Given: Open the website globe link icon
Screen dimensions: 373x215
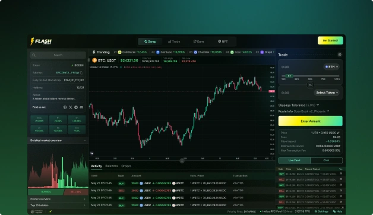Looking at the screenshot, I should coord(65,107).
